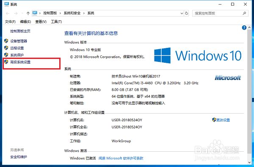Open the blue help question icon

(x=244, y=28)
